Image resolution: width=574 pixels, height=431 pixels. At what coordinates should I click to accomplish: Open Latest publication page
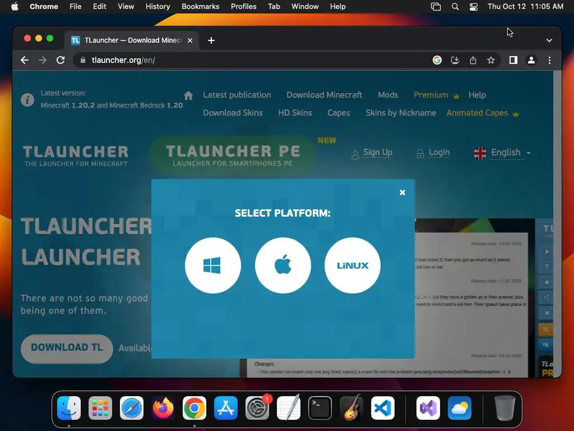tap(237, 95)
